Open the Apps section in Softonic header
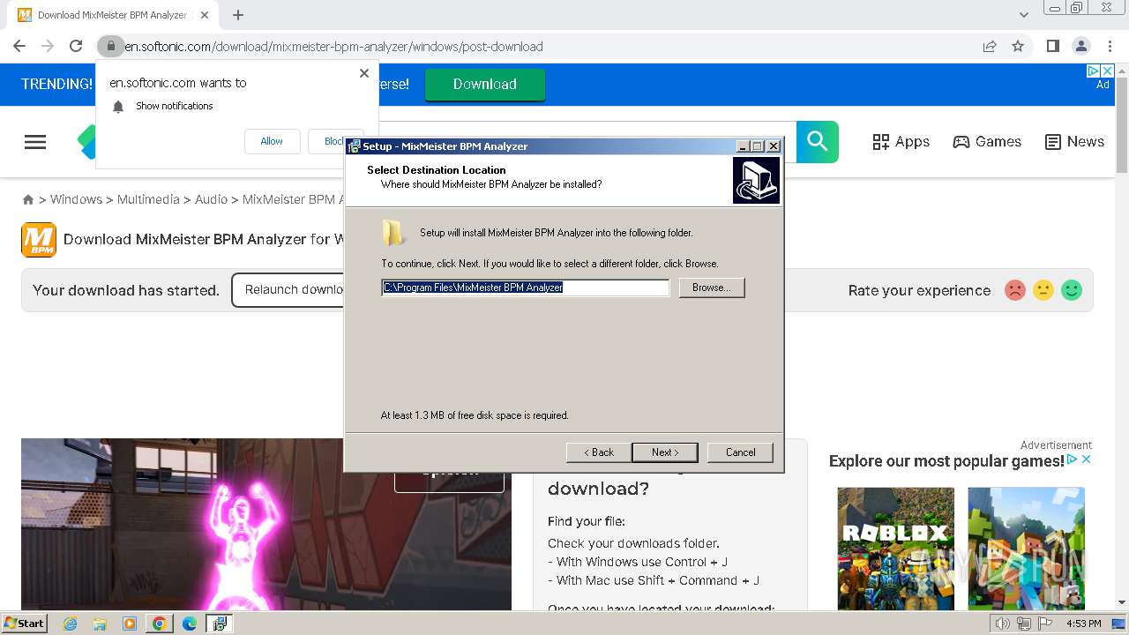This screenshot has height=635, width=1129. click(x=901, y=142)
